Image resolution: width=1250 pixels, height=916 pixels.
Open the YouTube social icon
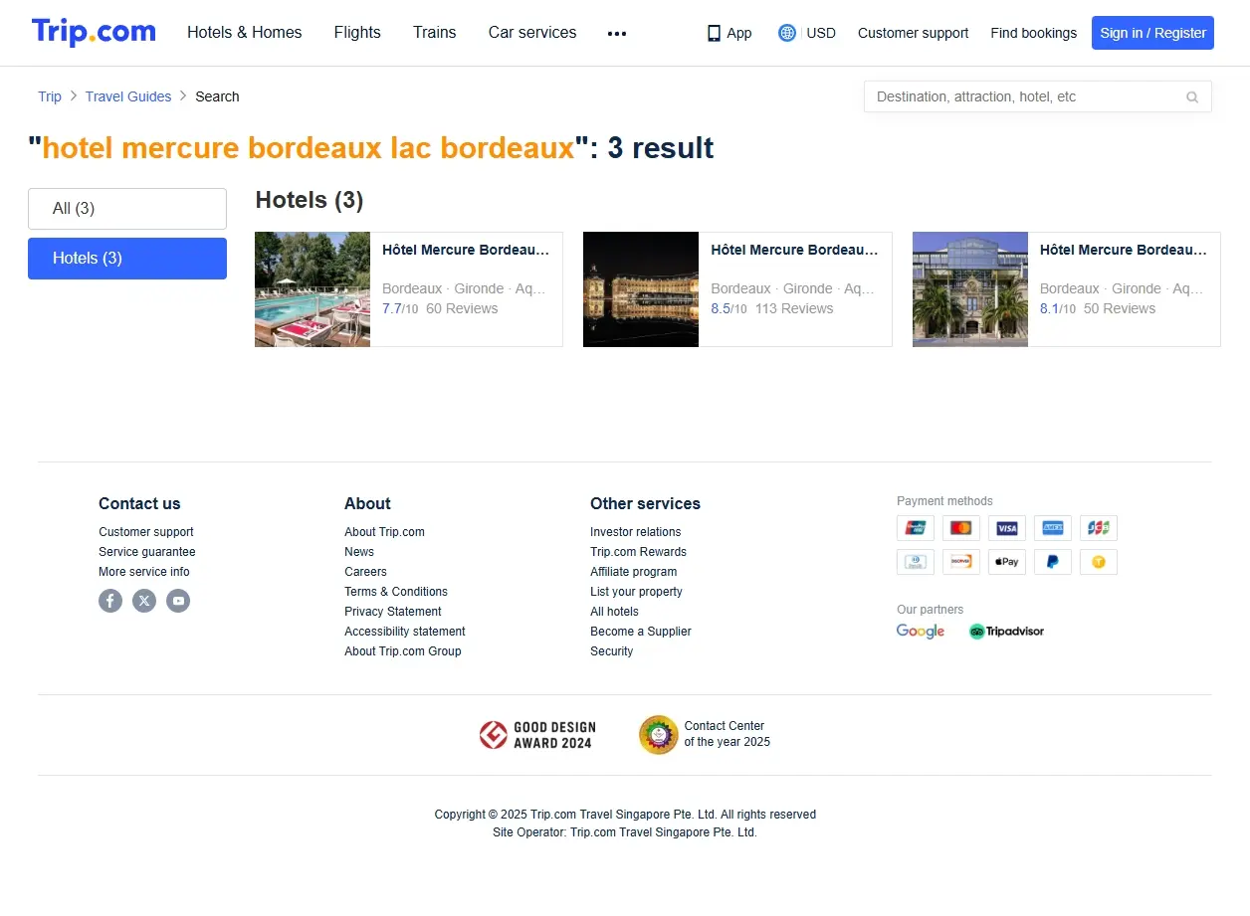[178, 601]
